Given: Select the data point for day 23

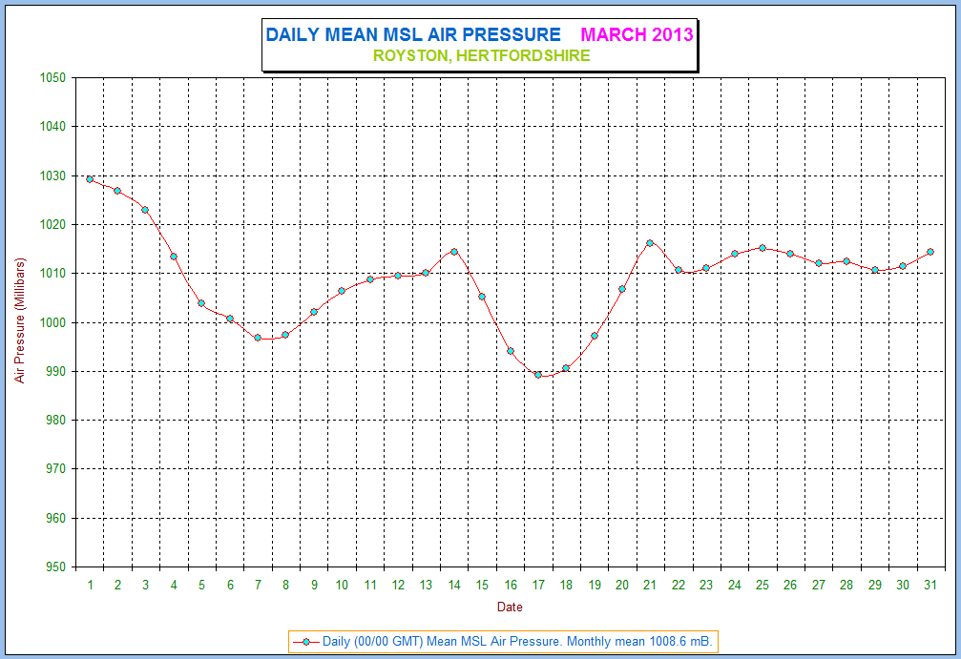Looking at the screenshot, I should 706,268.
